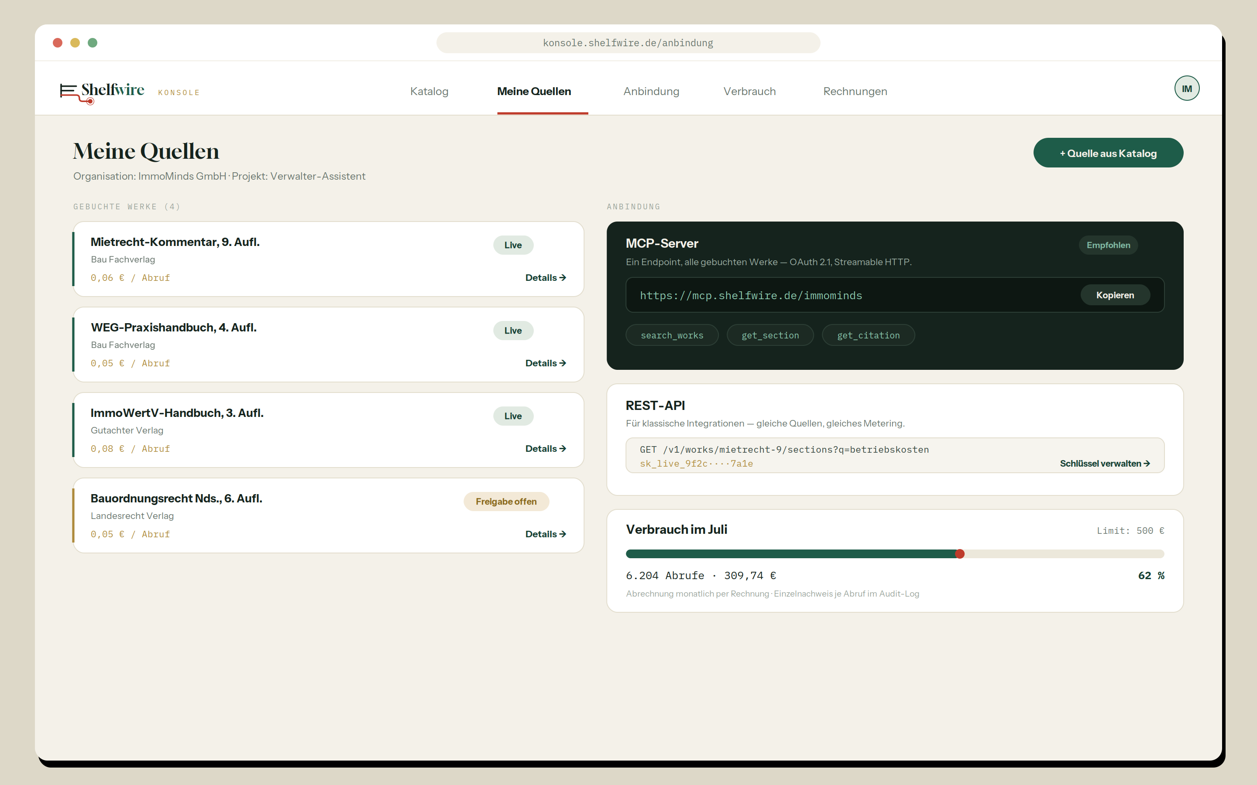The image size is (1257, 785).
Task: Click the + Quelle aus Katalog button
Action: 1108,153
